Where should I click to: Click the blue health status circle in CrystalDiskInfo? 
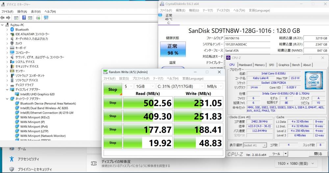tap(160, 15)
